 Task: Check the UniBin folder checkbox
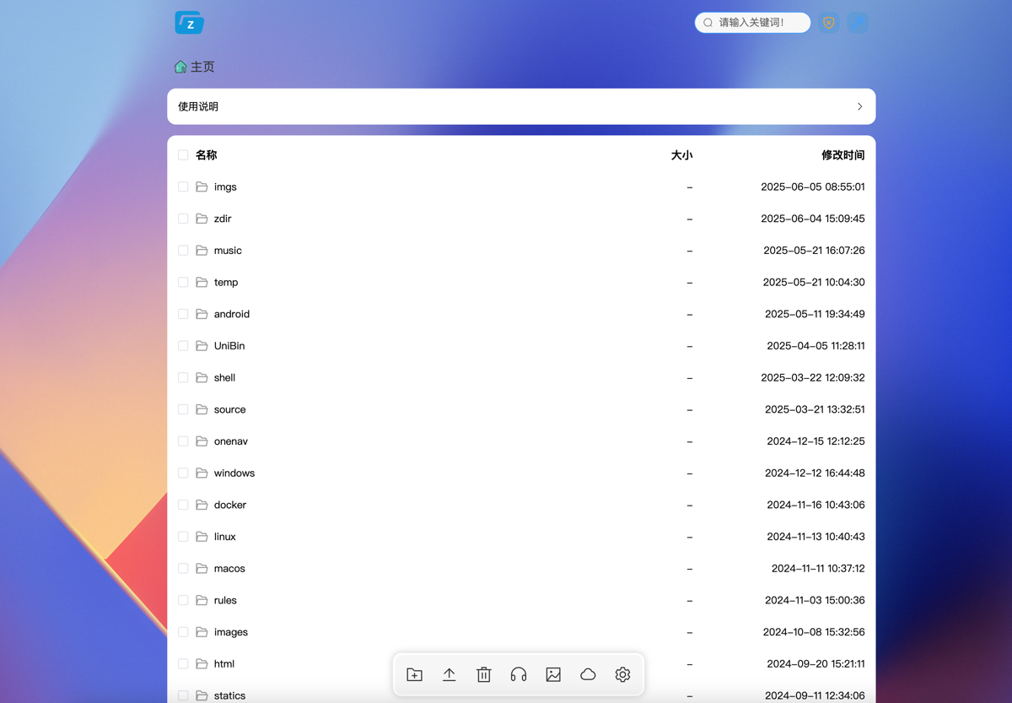tap(183, 346)
